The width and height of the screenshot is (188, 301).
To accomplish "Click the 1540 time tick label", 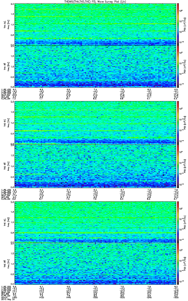I will click(149, 297).
